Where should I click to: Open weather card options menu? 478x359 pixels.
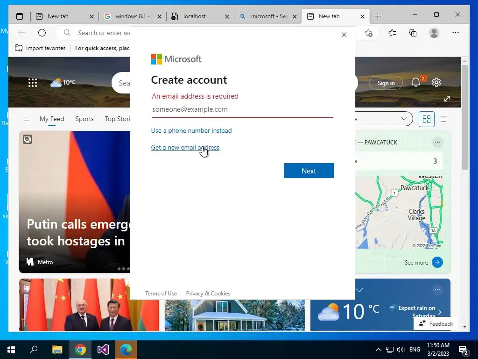pos(437,290)
